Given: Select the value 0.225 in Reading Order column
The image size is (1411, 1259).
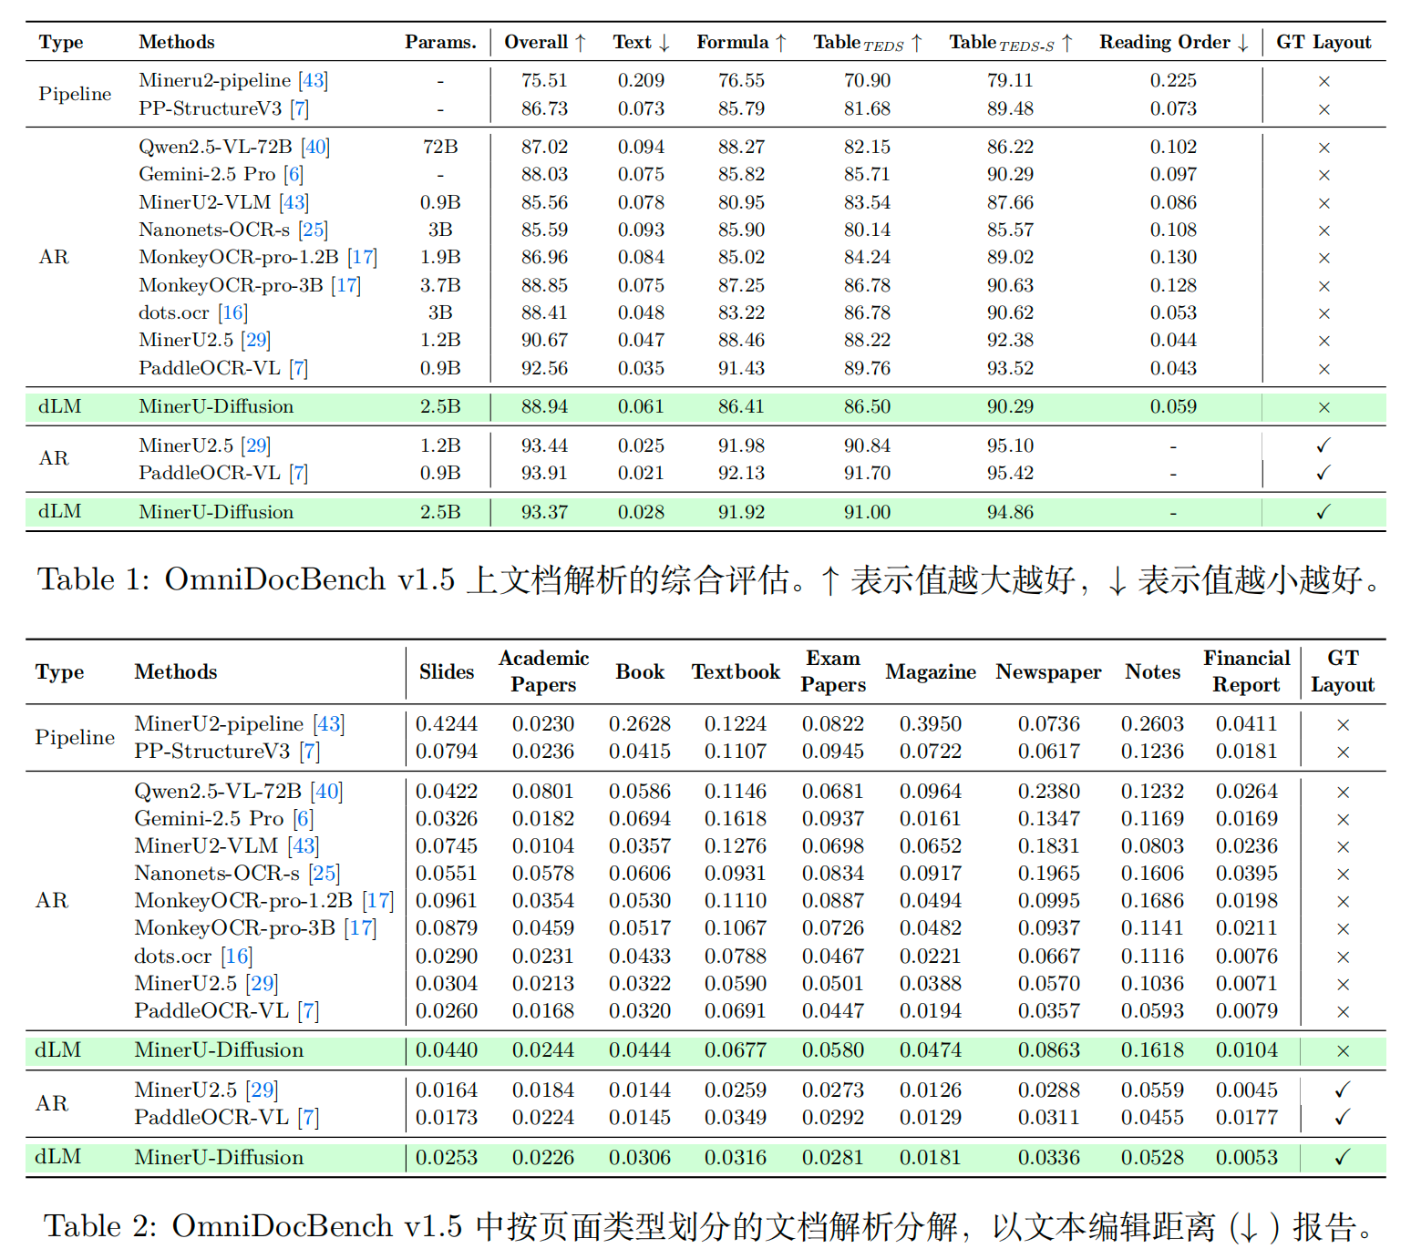Looking at the screenshot, I should coord(1174,80).
